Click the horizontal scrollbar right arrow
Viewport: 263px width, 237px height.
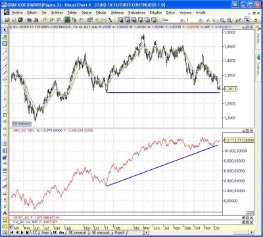click(x=252, y=232)
